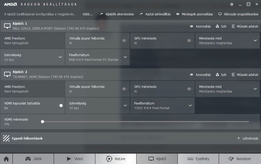
Task: Open the Rendszer tab
Action: click(240, 159)
